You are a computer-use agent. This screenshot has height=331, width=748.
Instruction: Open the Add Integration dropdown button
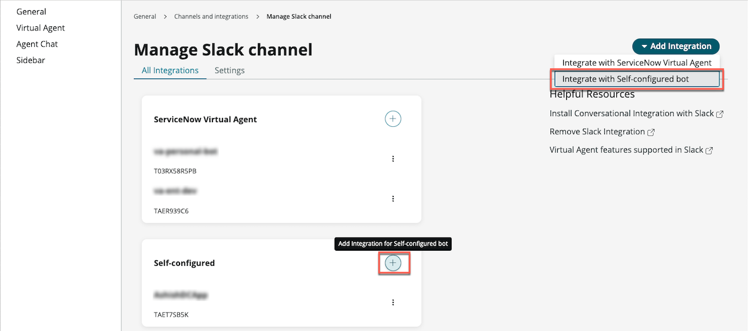click(x=676, y=46)
